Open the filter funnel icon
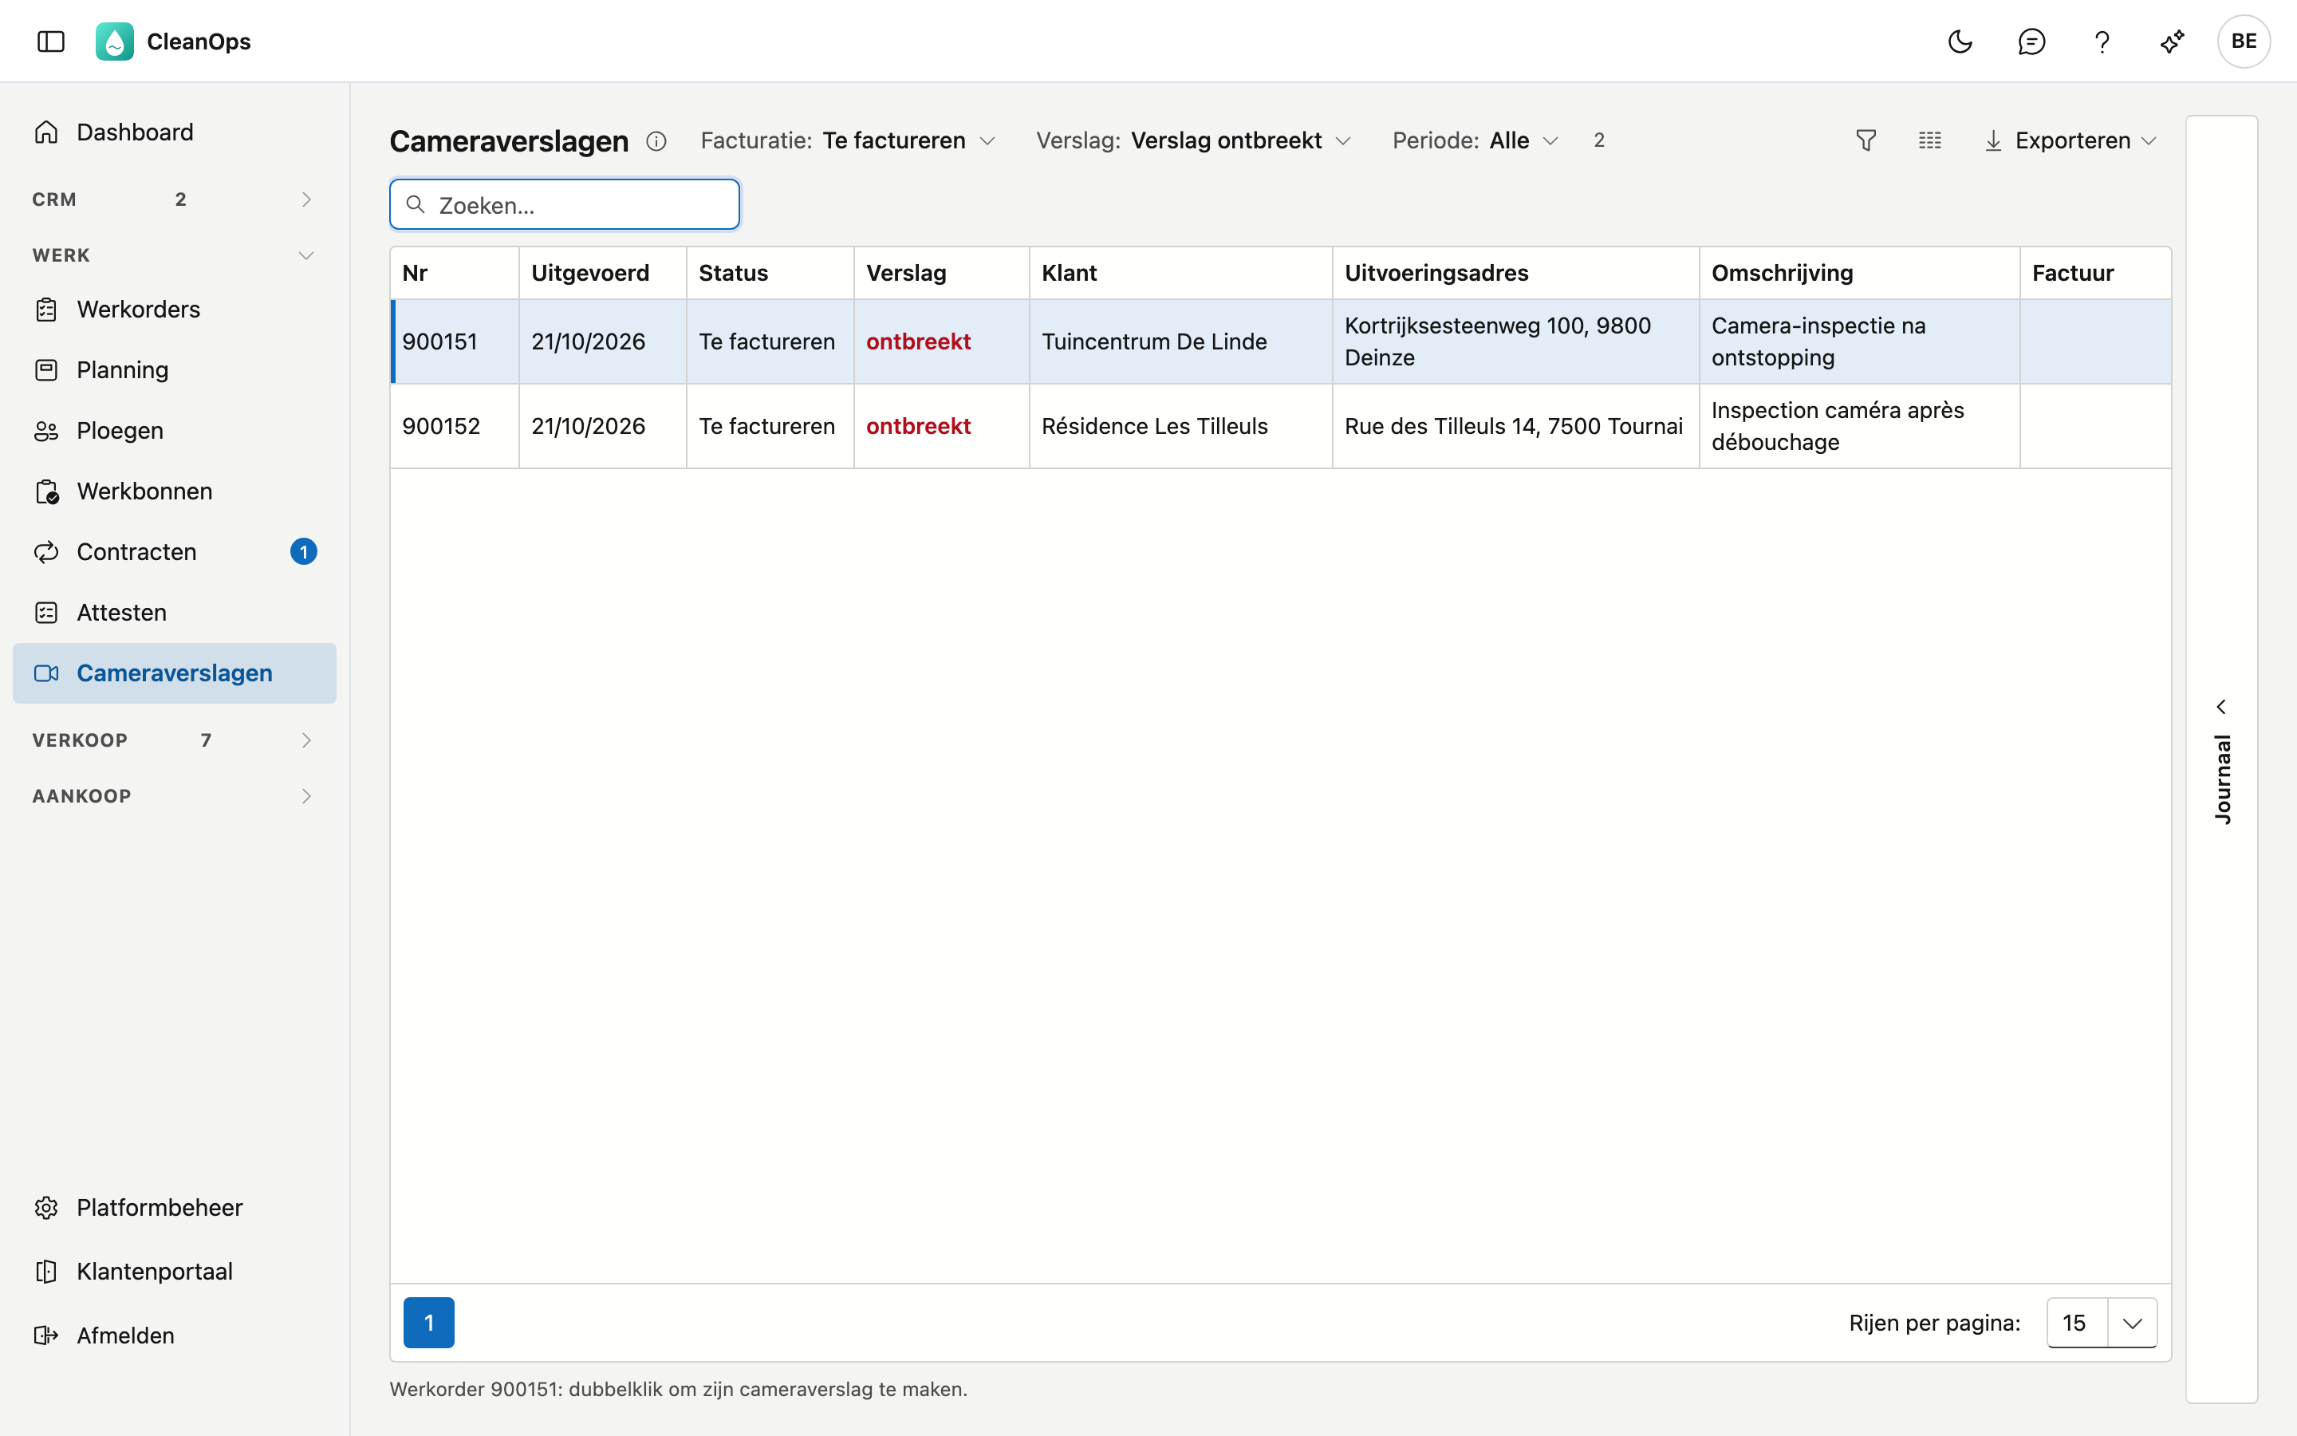 (x=1866, y=140)
